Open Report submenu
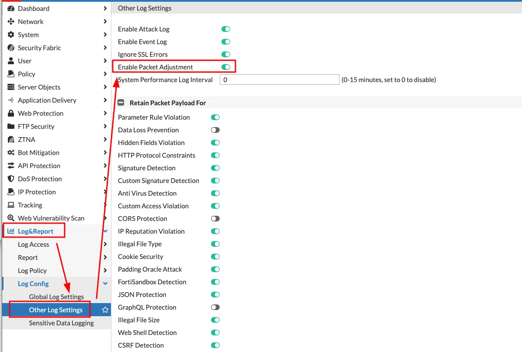The image size is (522, 352). tap(57, 258)
